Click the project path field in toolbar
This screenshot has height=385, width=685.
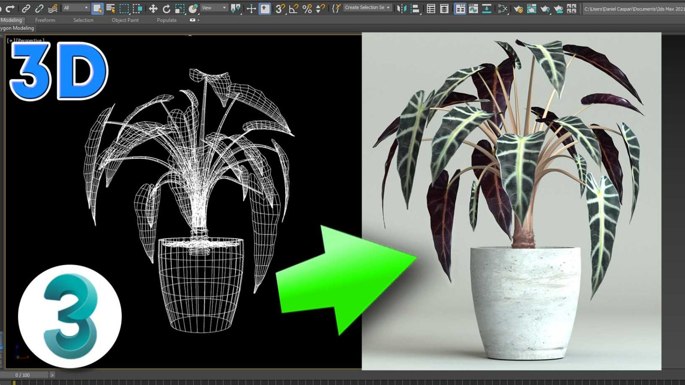point(634,8)
